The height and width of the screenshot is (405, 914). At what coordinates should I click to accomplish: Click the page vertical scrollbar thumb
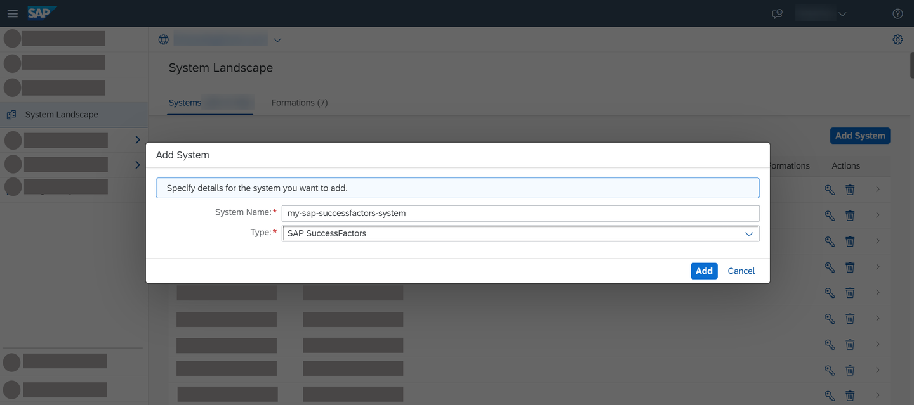point(911,65)
